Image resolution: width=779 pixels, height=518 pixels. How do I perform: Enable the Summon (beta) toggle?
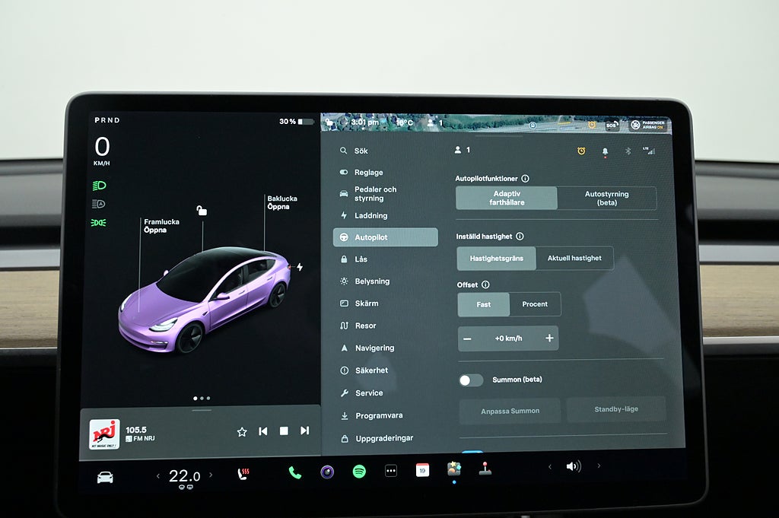pyautogui.click(x=471, y=380)
